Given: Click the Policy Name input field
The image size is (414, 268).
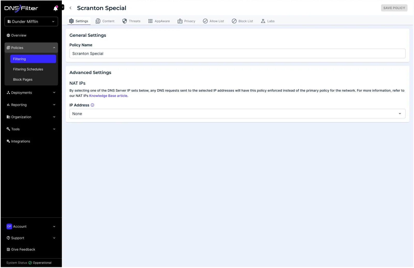Looking at the screenshot, I should click(237, 54).
